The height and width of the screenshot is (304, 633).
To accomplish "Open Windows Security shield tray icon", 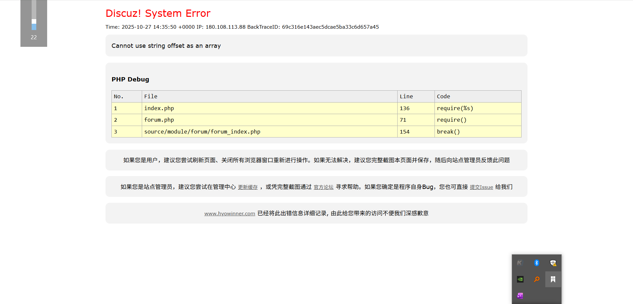I will pyautogui.click(x=553, y=263).
